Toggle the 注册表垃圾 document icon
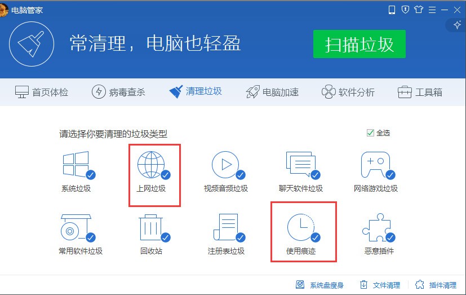 229,228
